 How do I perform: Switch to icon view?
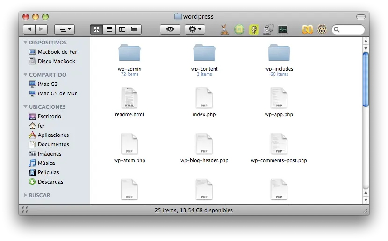pos(96,29)
